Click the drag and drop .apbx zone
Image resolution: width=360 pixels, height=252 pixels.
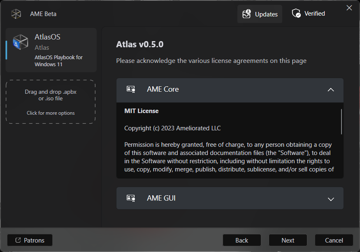coord(51,95)
